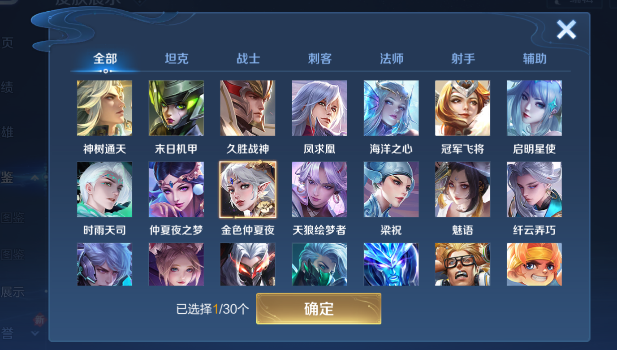Select the 神树通天 skin portrait
Viewport: 617px width, 350px height.
(x=104, y=108)
